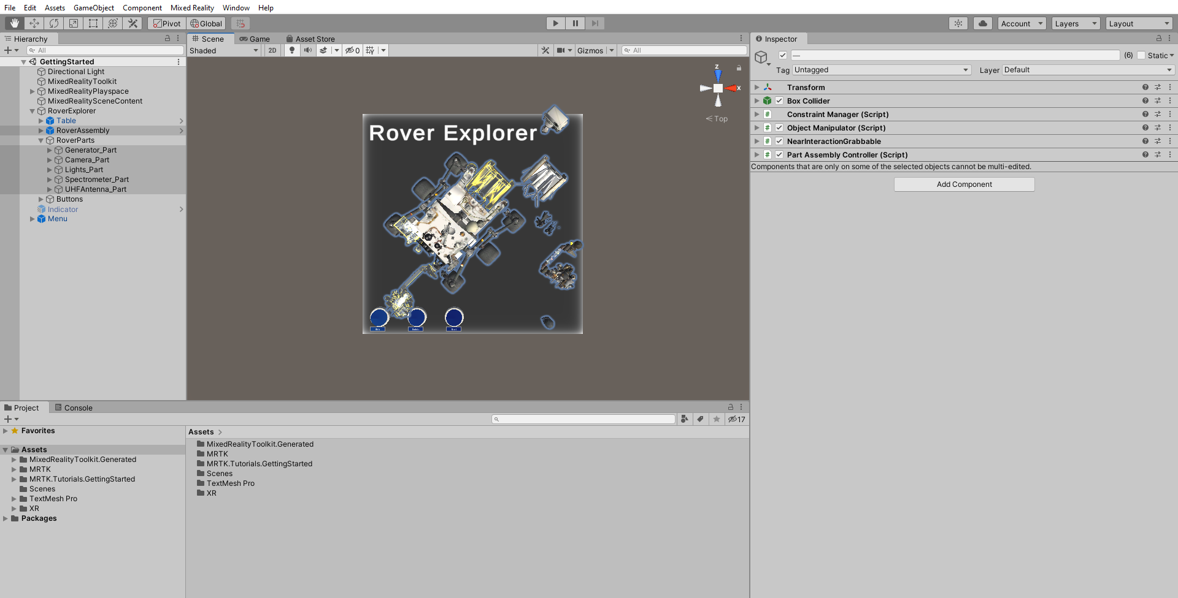
Task: Toggle scene audio speaker icon
Action: coord(308,50)
